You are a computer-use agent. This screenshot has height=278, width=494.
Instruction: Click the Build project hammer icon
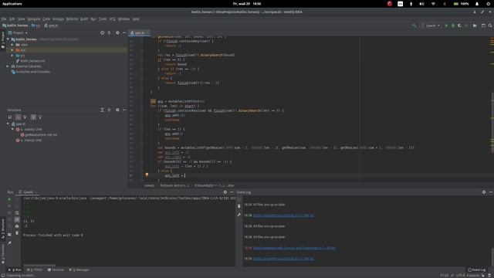pos(414,25)
